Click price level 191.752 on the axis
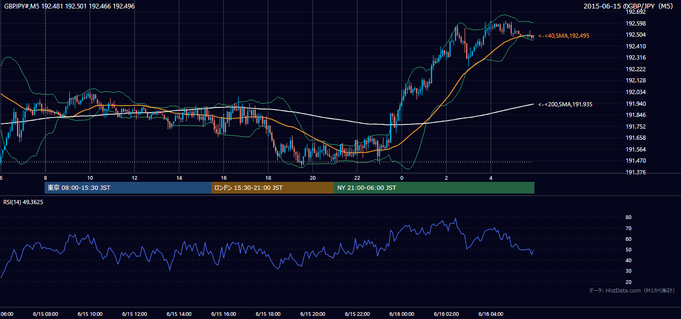This screenshot has width=681, height=319. (635, 127)
